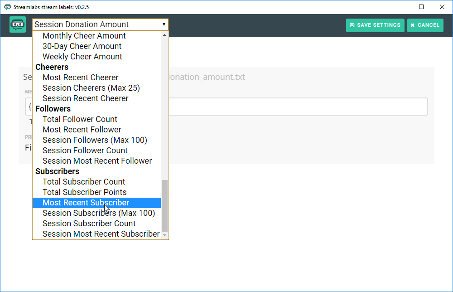Pick Most Recent Follower option

click(96, 130)
